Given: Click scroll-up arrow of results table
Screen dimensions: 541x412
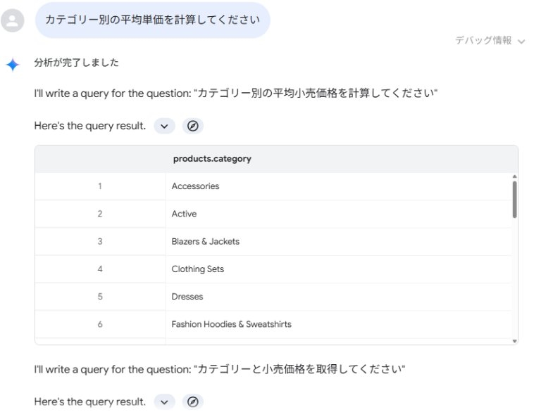Looking at the screenshot, I should pyautogui.click(x=515, y=176).
